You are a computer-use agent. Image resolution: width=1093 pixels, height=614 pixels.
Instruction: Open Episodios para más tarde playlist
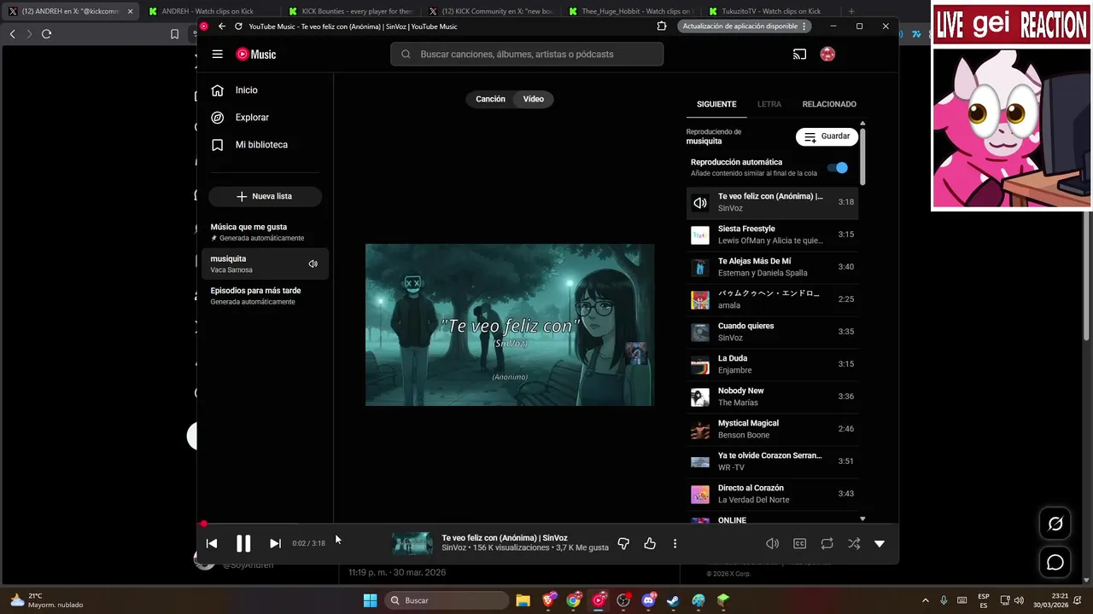click(265, 296)
